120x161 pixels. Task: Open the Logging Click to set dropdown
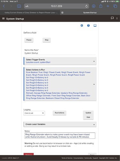34,113
